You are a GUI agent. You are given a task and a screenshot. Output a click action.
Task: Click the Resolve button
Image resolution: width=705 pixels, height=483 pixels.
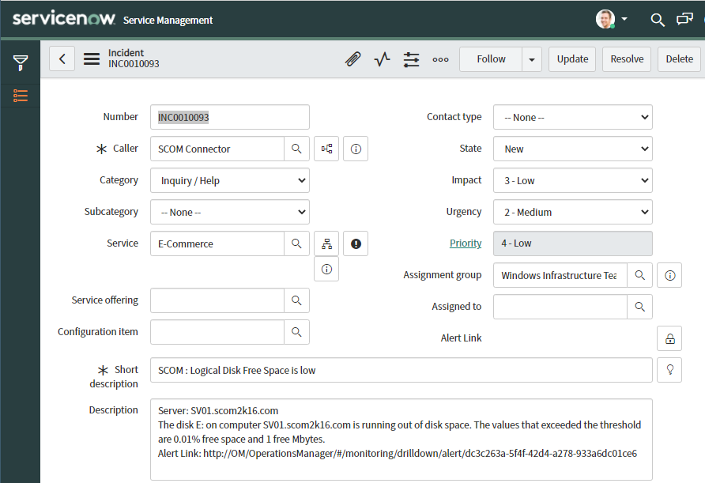click(x=627, y=59)
